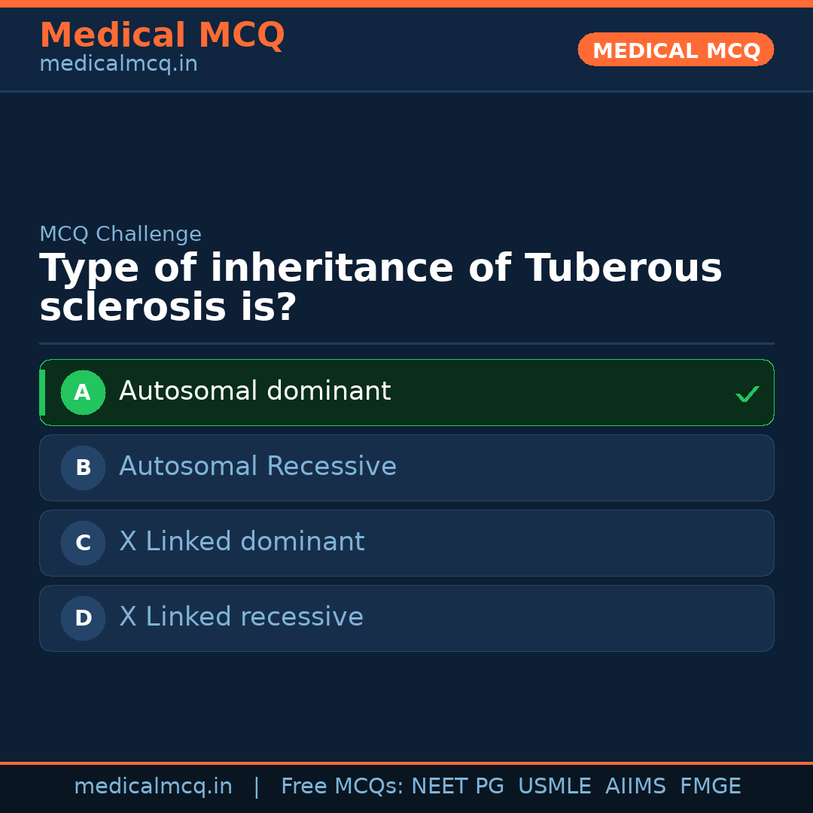The width and height of the screenshot is (813, 813).
Task: Select answer Autosomal dominant
Action: click(254, 391)
